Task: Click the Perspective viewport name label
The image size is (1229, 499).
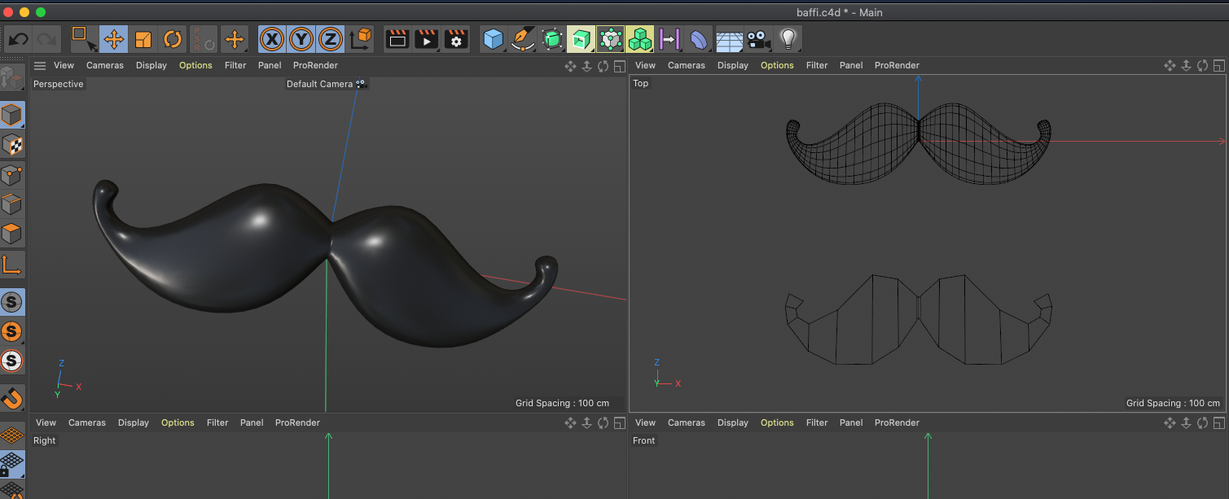Action: [58, 84]
